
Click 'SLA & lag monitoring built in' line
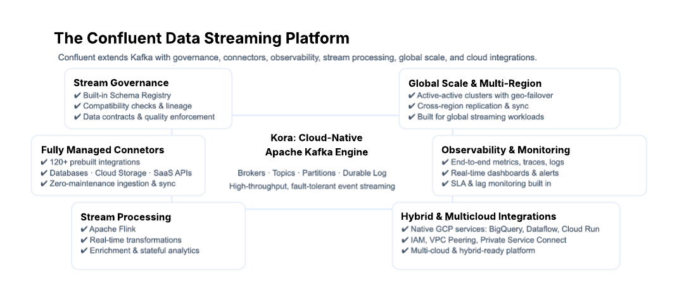point(501,184)
